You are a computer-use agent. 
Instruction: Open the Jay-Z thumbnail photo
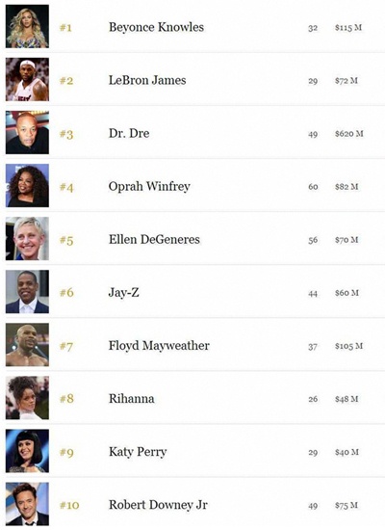(27, 292)
